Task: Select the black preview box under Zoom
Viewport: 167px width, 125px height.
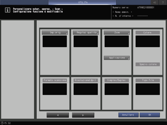Action: click(117, 41)
